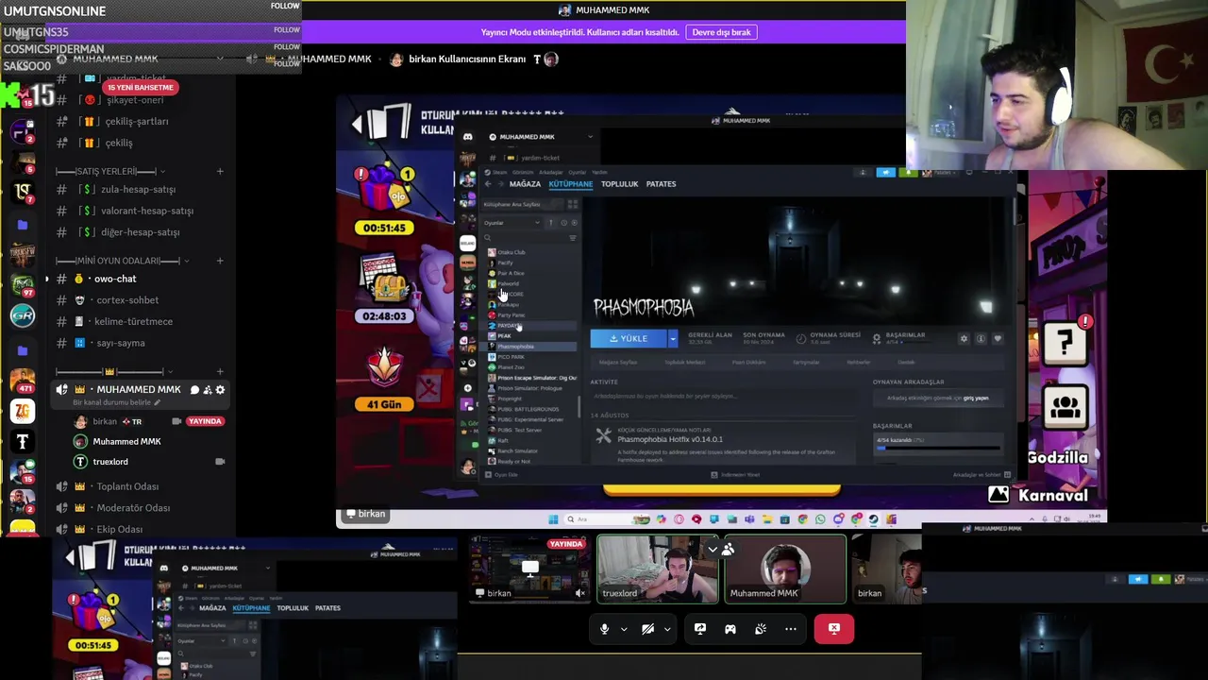The height and width of the screenshot is (680, 1208).
Task: Add channel to MİNİ OYUN ODALARI category
Action: [x=220, y=261]
